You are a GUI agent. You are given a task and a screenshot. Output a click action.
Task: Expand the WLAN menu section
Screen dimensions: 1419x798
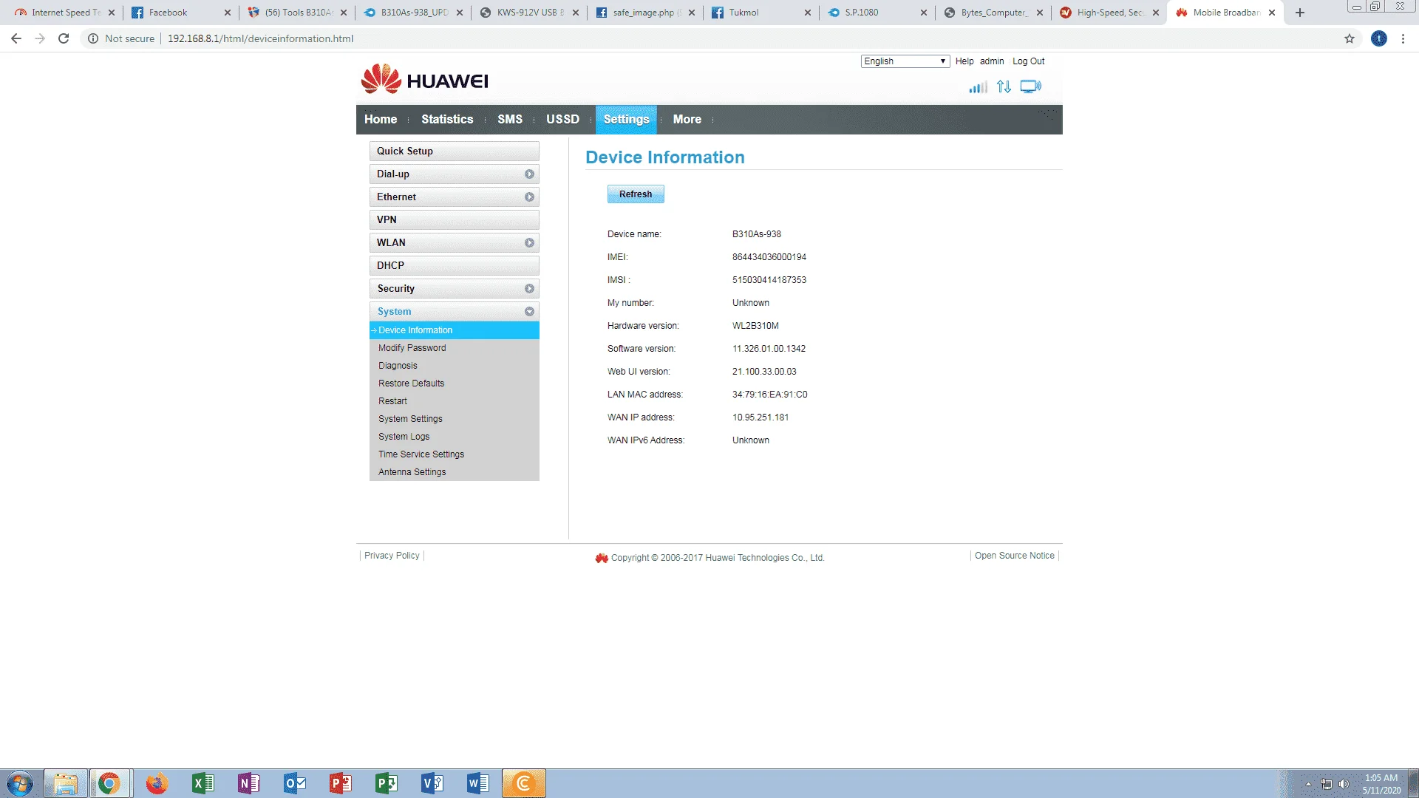pos(455,243)
